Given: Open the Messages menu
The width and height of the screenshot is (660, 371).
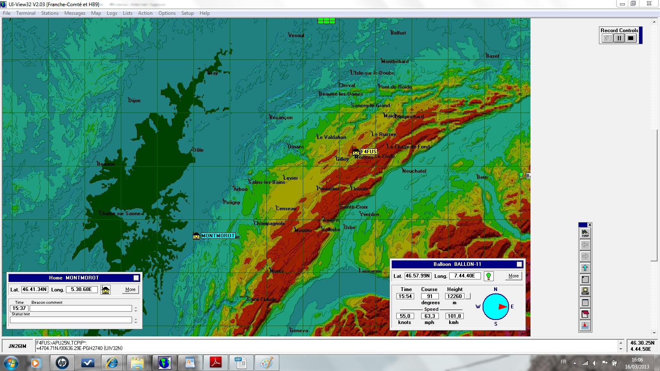Looking at the screenshot, I should 75,13.
